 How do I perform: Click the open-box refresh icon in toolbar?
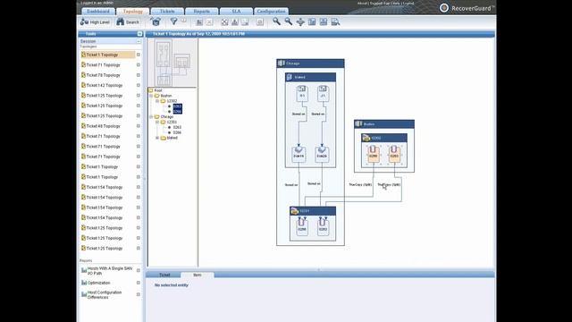[x=156, y=21]
